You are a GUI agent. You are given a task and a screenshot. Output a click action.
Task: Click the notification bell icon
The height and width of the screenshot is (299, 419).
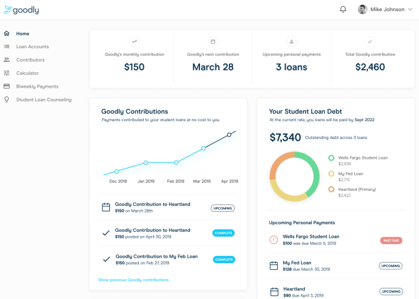pyautogui.click(x=343, y=9)
